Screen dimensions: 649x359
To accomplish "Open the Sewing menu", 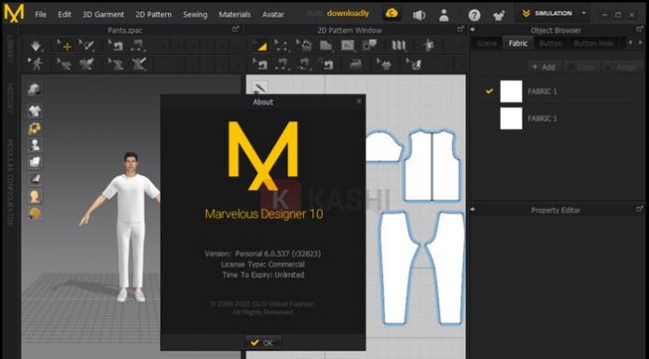I will coord(195,15).
